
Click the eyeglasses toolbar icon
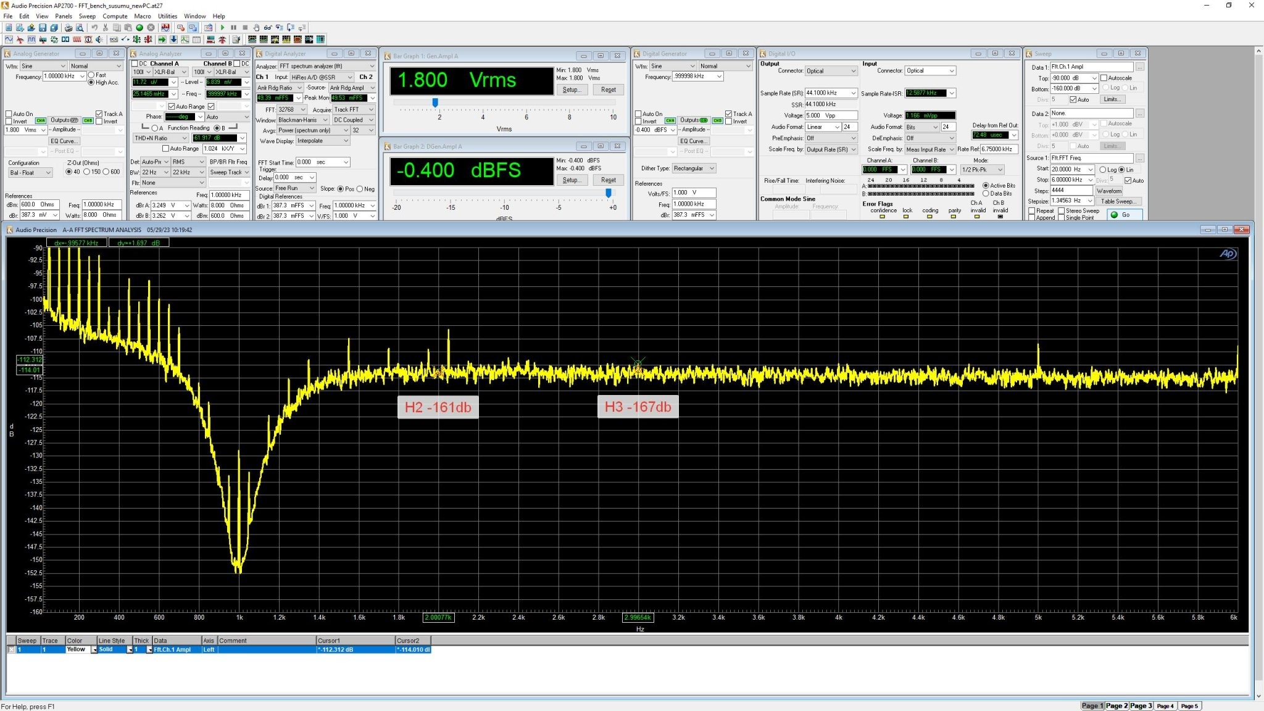[268, 28]
